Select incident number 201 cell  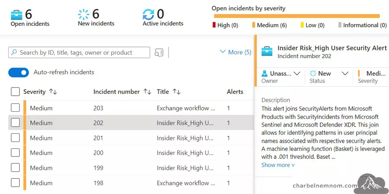(98, 138)
